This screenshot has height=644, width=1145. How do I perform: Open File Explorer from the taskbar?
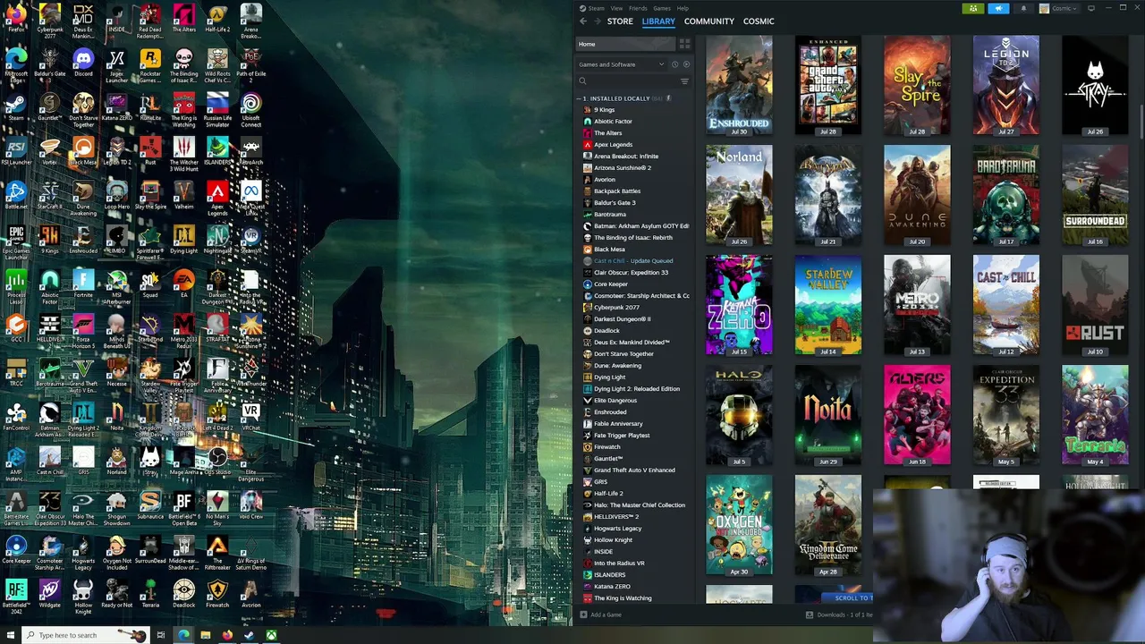pyautogui.click(x=205, y=635)
